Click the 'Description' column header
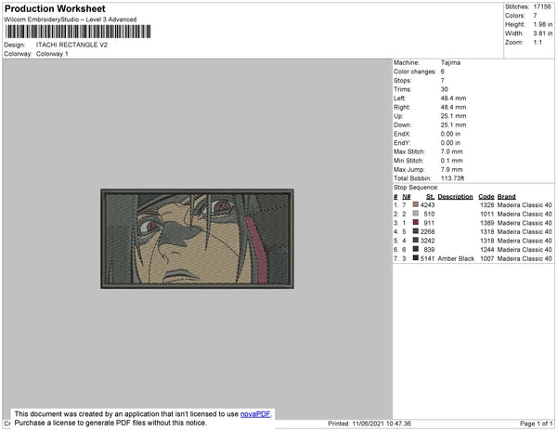 456,197
